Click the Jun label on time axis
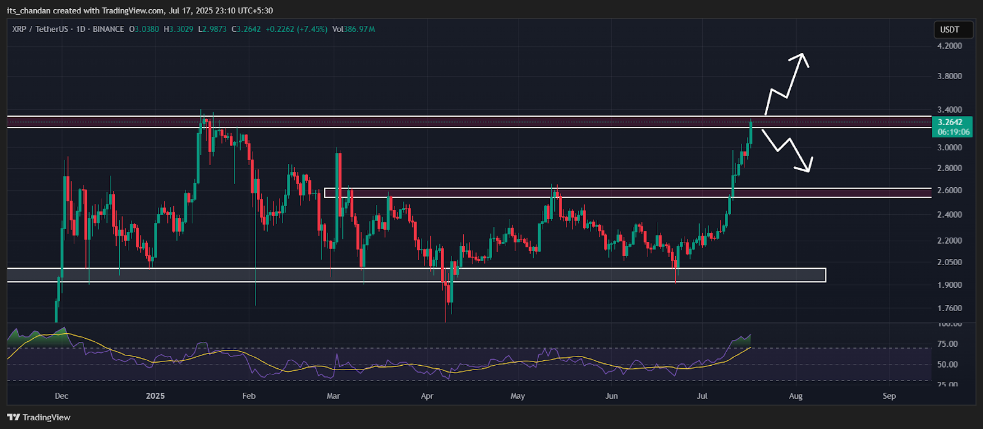This screenshot has width=983, height=429. tap(611, 396)
